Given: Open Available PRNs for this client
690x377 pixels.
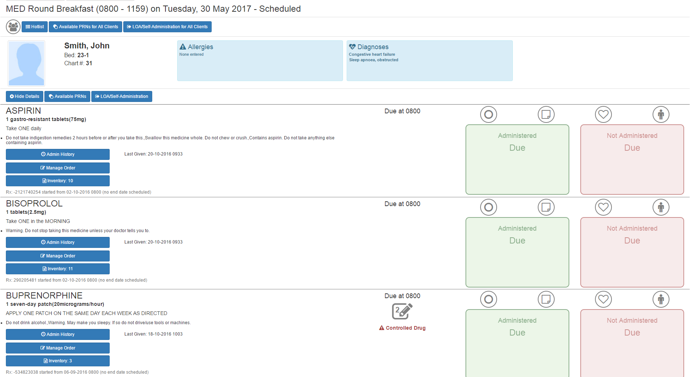Looking at the screenshot, I should pyautogui.click(x=67, y=96).
